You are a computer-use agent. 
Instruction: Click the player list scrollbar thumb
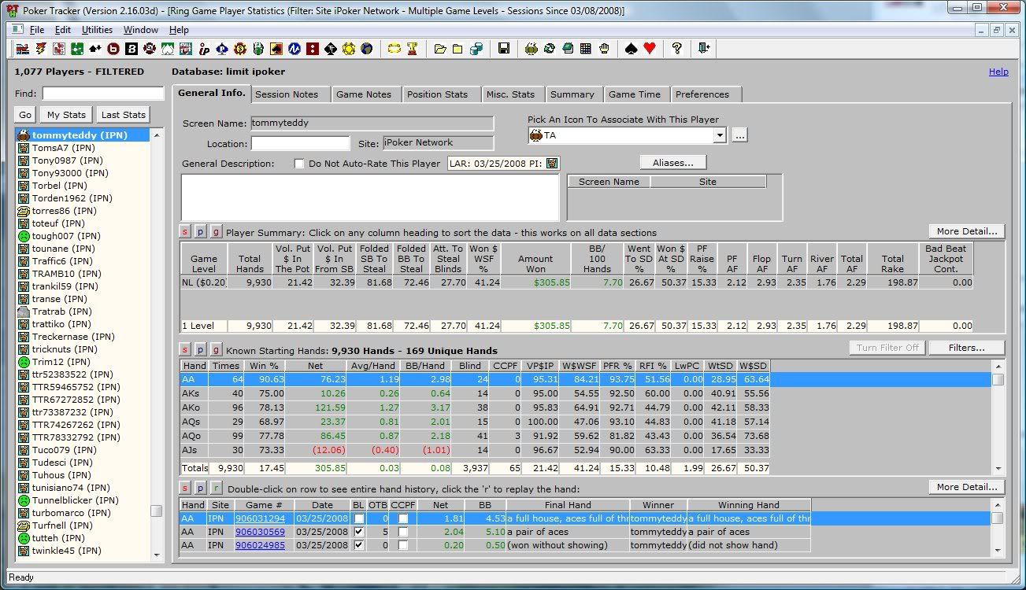click(156, 511)
